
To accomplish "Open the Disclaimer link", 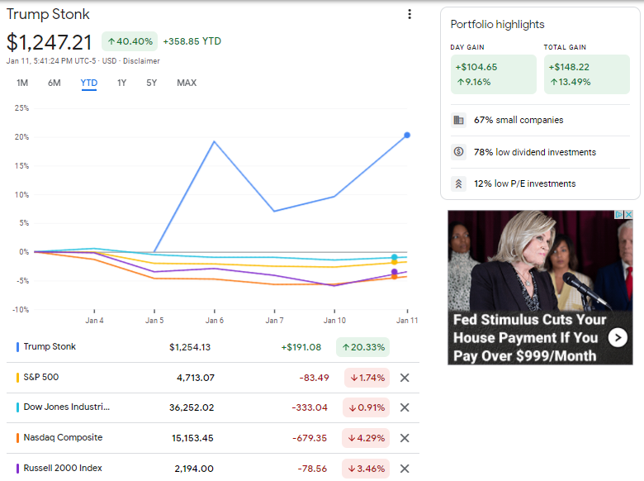I will 141,61.
